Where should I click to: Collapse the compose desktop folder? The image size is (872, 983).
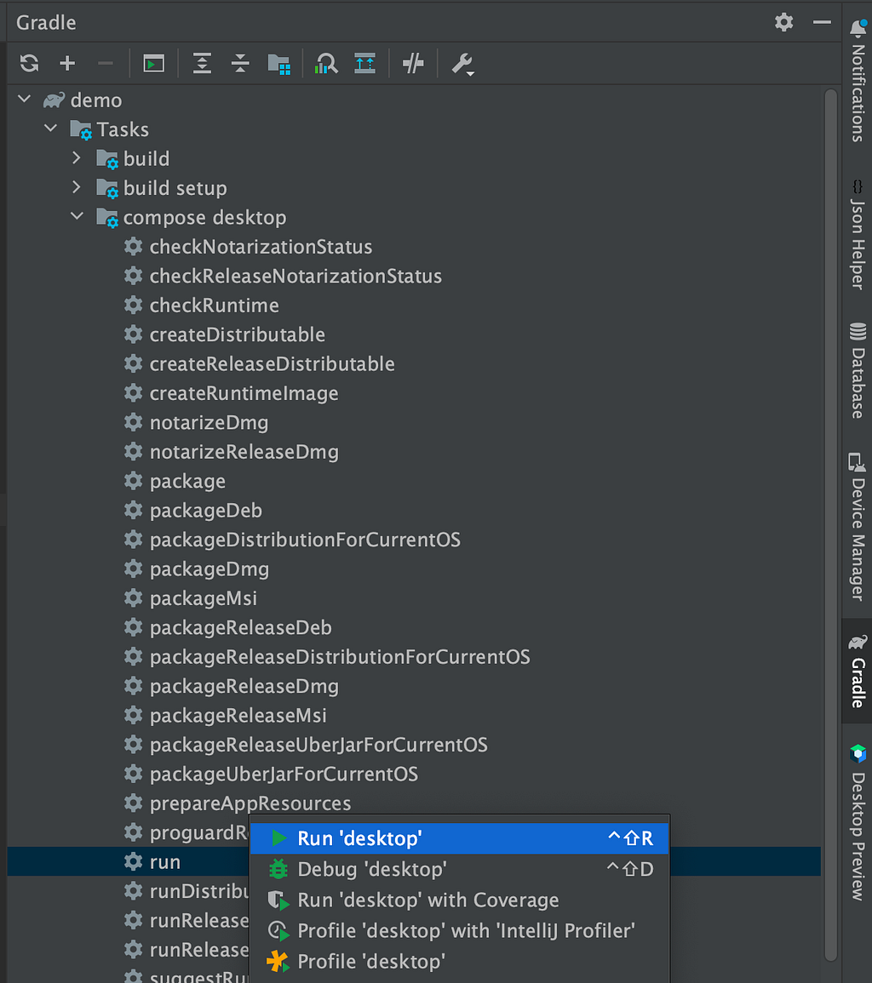point(77,216)
